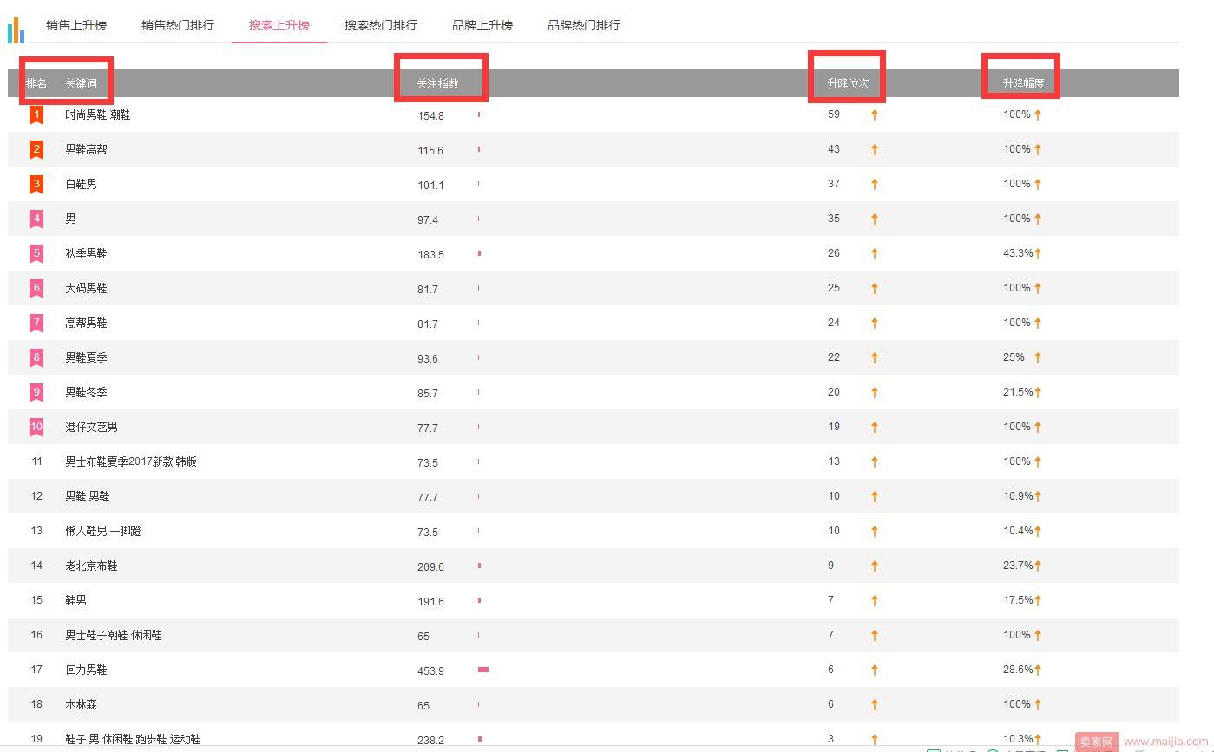Click keyword 时尚男鞋 潮鞋

pyautogui.click(x=98, y=114)
